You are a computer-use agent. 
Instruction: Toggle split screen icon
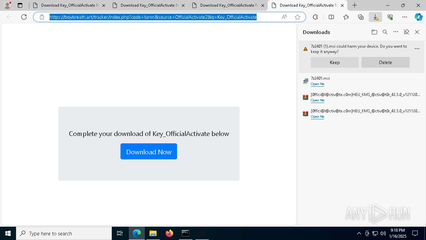[x=331, y=17]
